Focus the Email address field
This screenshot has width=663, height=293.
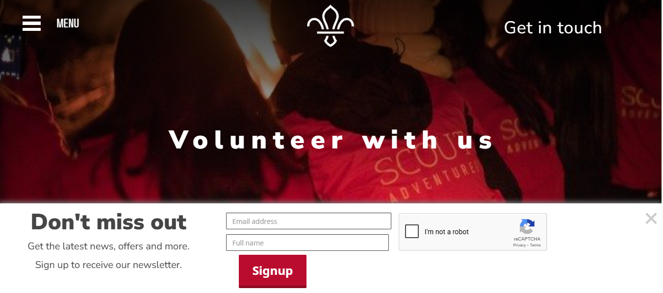[x=308, y=221]
